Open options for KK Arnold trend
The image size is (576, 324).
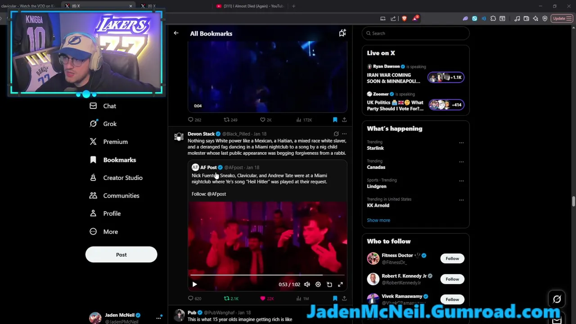(461, 200)
